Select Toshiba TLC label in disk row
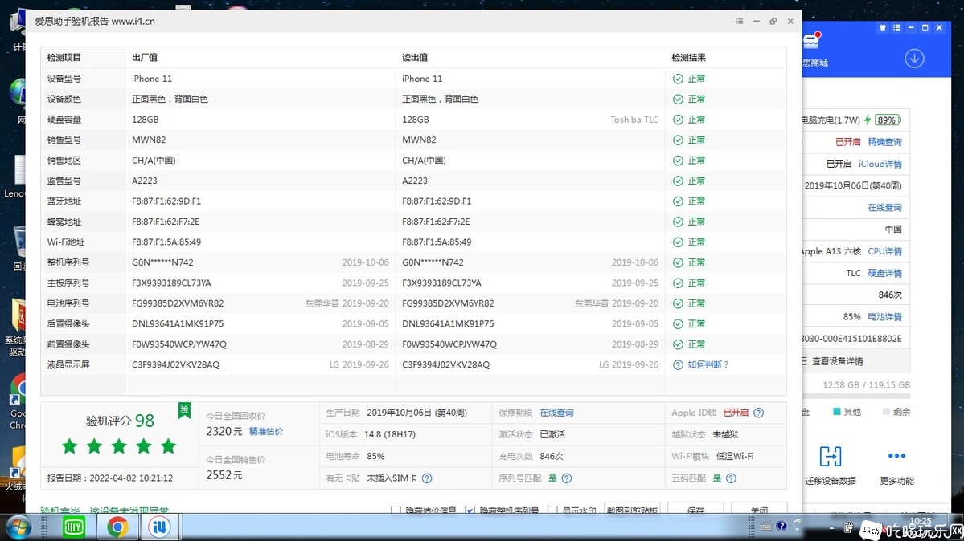 pyautogui.click(x=634, y=120)
